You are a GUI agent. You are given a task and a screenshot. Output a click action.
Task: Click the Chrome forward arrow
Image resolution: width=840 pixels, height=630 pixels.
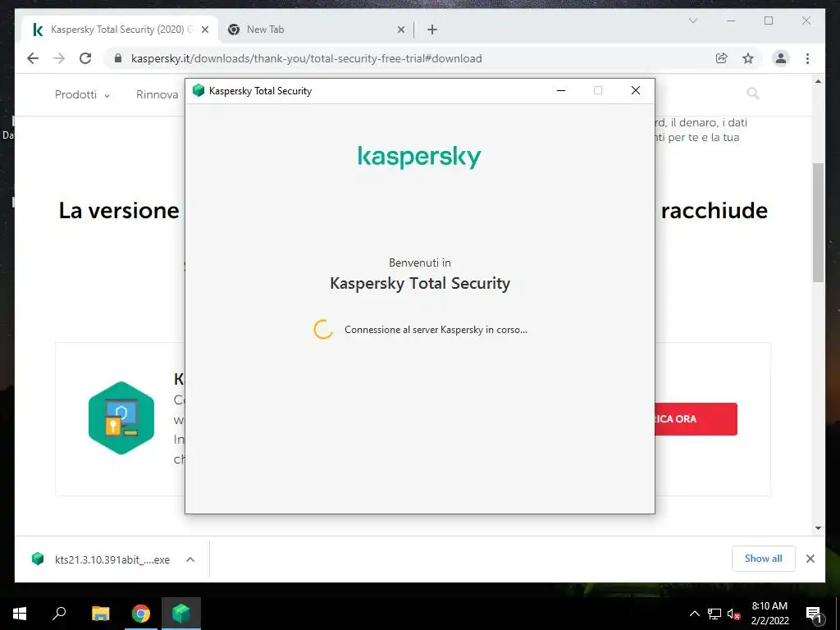coord(59,58)
